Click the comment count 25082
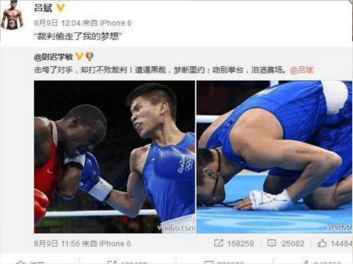This screenshot has width=353, height=264. click(x=293, y=244)
